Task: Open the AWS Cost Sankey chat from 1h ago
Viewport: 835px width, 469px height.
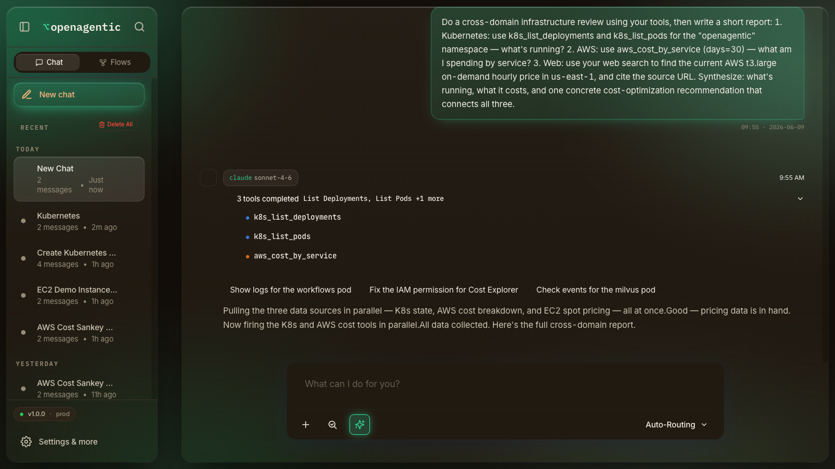Action: pyautogui.click(x=79, y=332)
